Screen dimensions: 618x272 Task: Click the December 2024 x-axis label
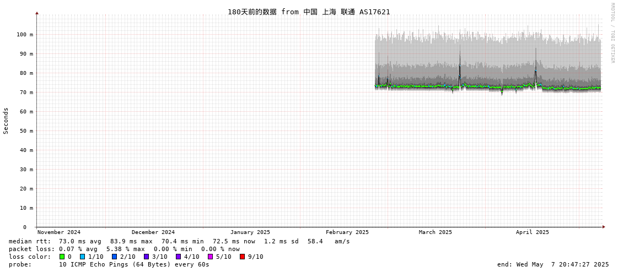click(153, 232)
